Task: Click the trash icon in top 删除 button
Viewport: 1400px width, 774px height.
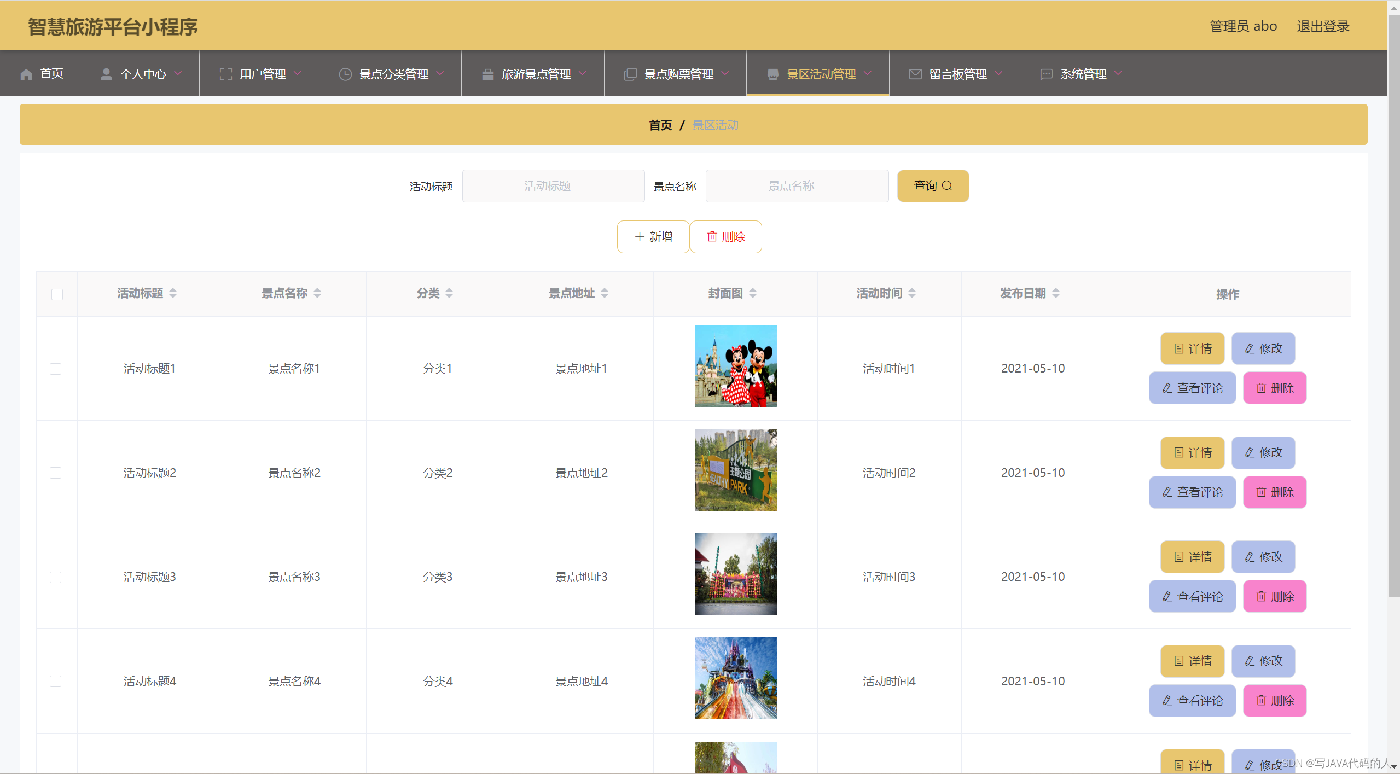Action: coord(712,236)
